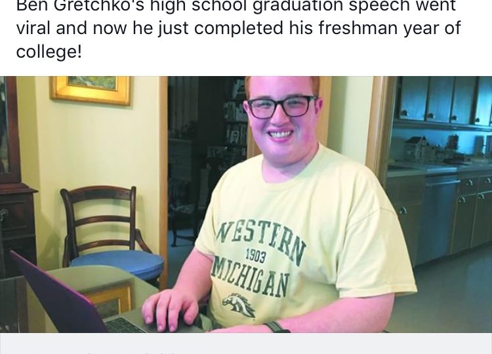The height and width of the screenshot is (354, 492).
Task: Open the gray link preview bar below photo
Action: 246,344
